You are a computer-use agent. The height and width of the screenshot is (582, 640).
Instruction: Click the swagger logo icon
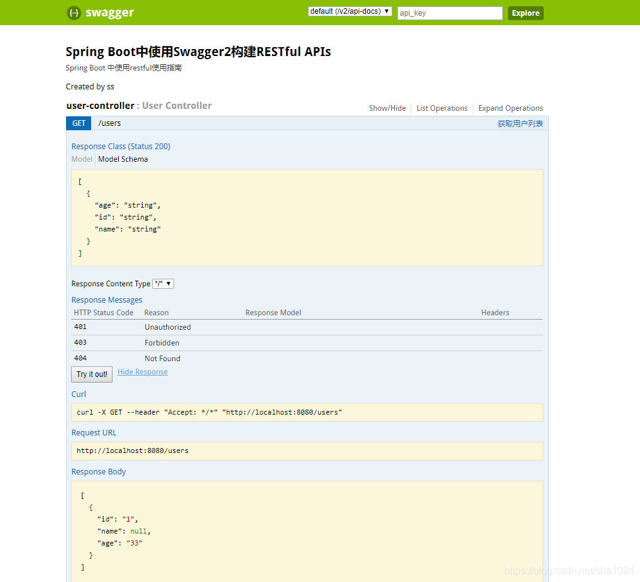click(x=74, y=13)
